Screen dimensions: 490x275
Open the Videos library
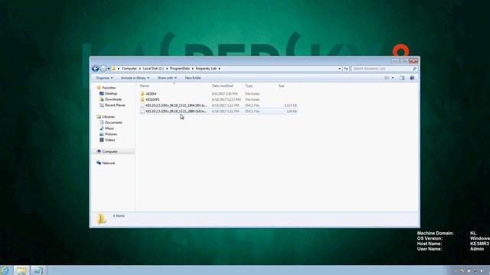[x=110, y=140]
